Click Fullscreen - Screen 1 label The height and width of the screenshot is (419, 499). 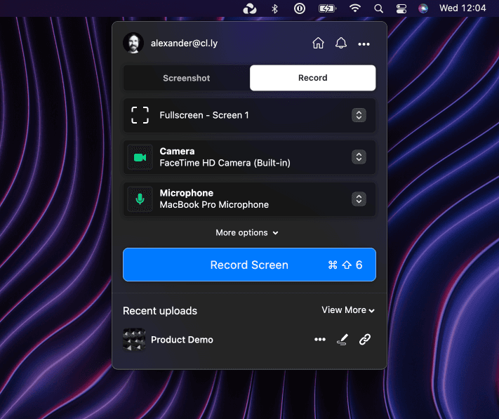(204, 115)
